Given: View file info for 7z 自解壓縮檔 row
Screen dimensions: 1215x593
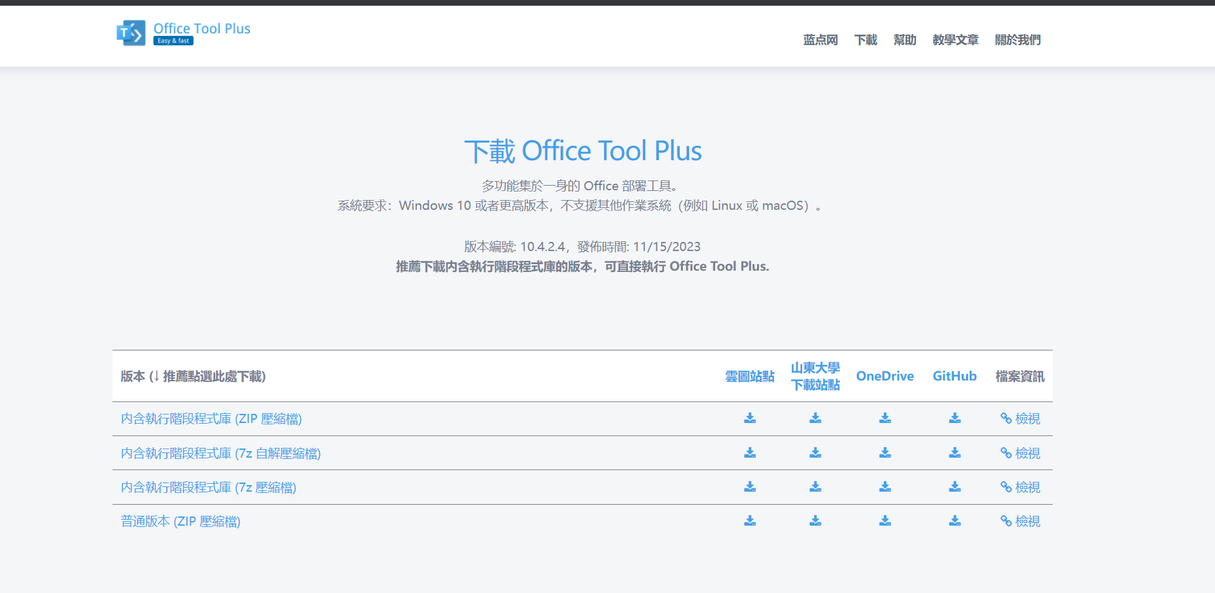Looking at the screenshot, I should pos(1020,453).
